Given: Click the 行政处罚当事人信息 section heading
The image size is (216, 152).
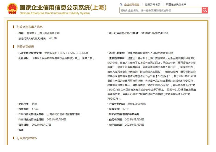Looking at the screenshot, I should point(30,27).
